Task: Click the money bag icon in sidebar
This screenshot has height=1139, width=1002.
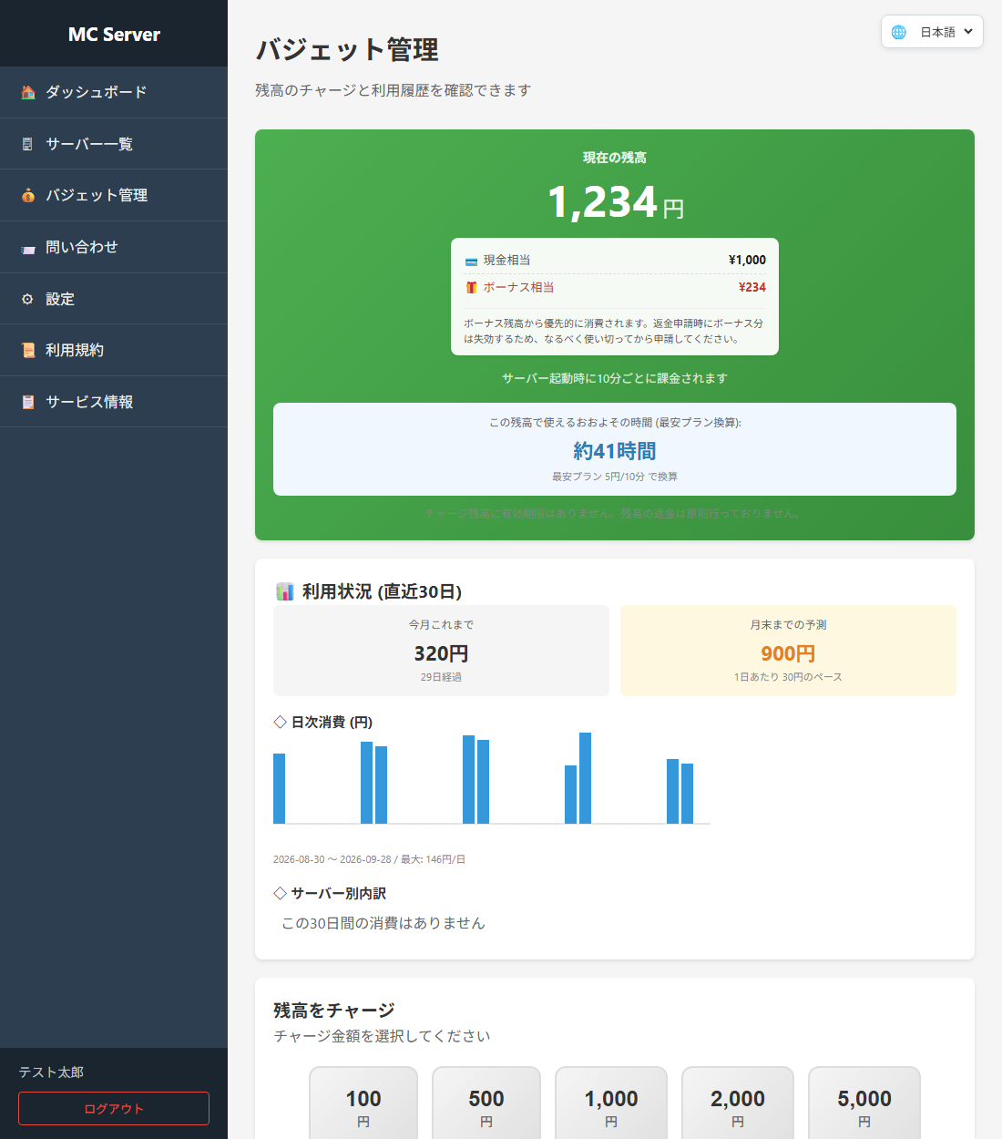Action: click(28, 195)
